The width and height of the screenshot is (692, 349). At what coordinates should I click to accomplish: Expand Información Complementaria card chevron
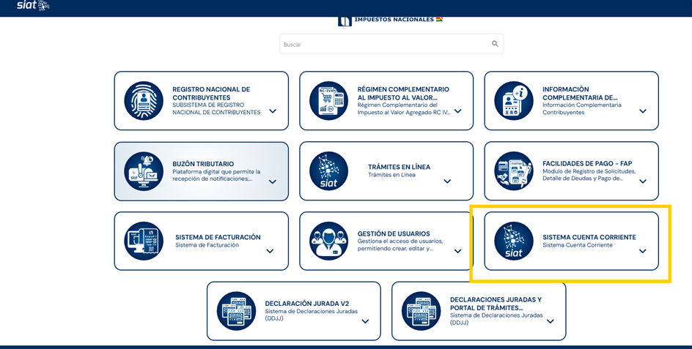[643, 111]
